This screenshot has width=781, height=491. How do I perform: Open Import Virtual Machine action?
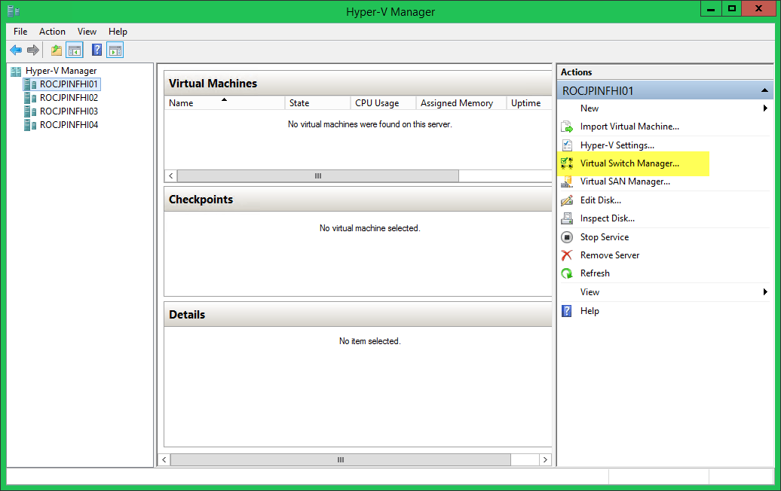[629, 127]
